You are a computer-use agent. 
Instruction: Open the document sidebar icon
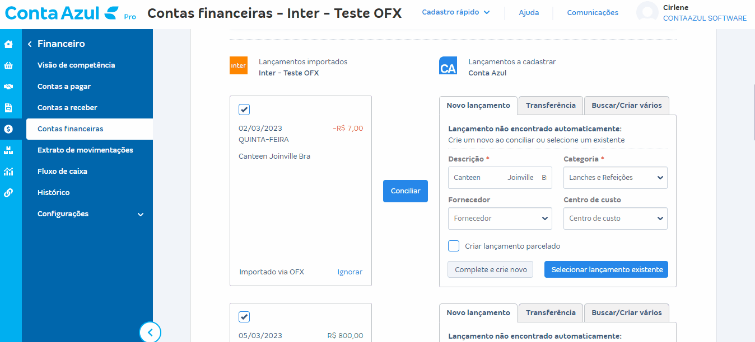pos(8,108)
